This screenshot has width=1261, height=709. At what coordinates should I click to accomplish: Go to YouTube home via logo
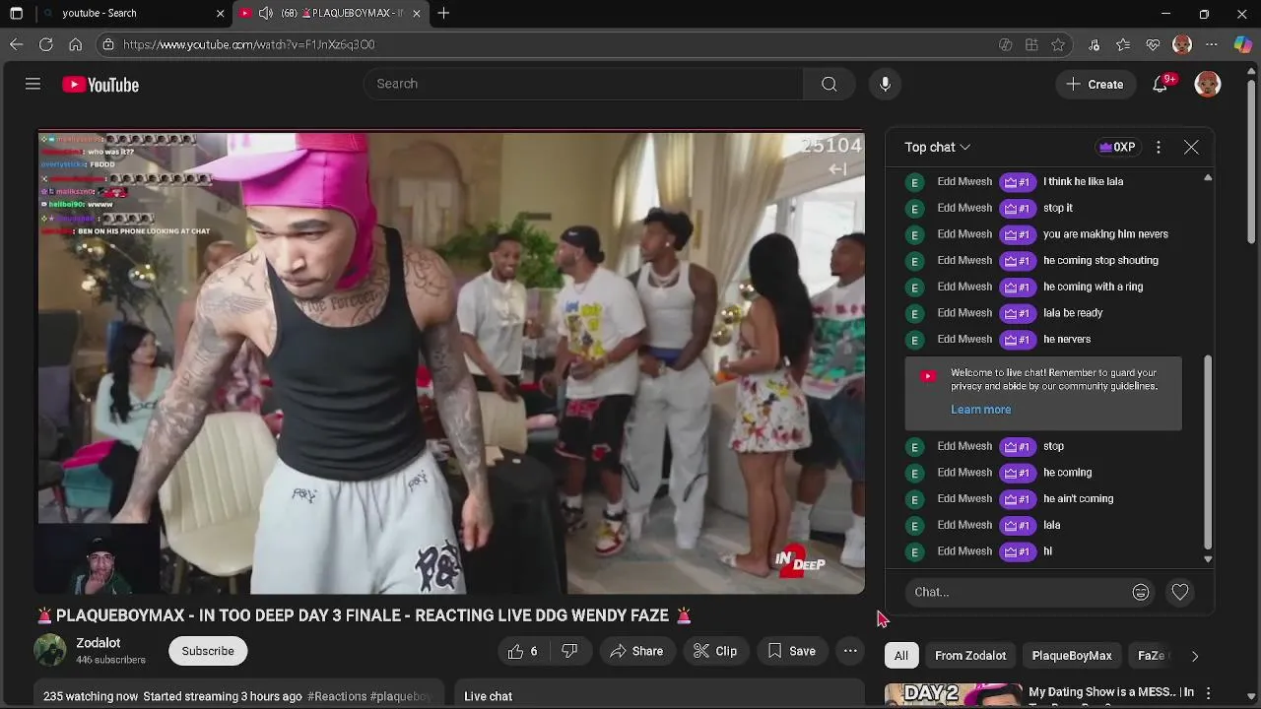(x=100, y=85)
